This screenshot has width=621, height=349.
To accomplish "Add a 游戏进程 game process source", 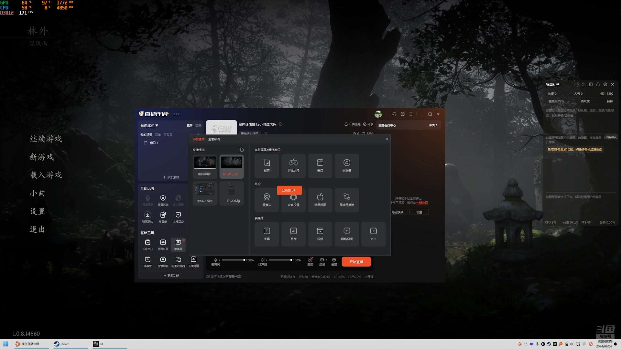I will pos(293,166).
